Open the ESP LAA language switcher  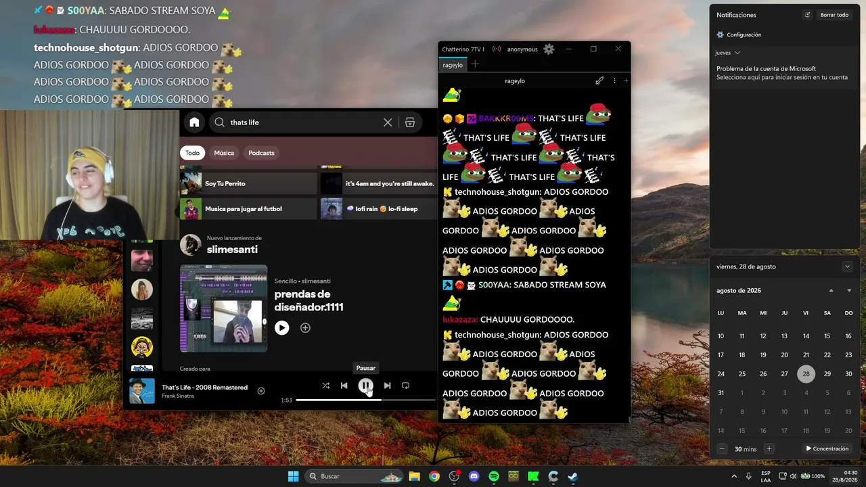pos(766,476)
